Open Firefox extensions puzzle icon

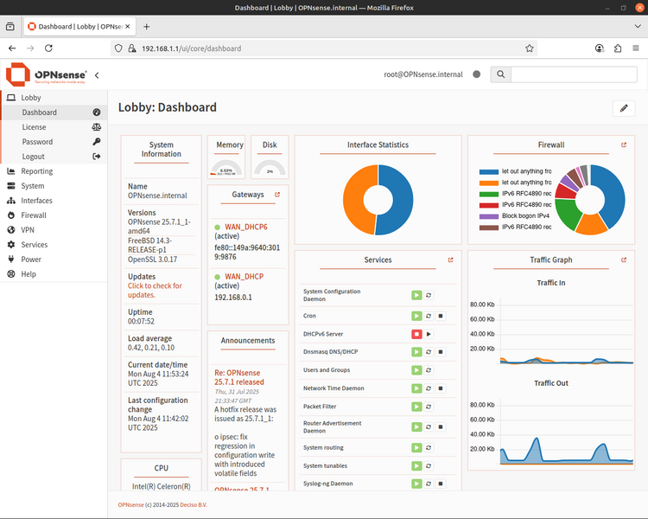tap(618, 48)
